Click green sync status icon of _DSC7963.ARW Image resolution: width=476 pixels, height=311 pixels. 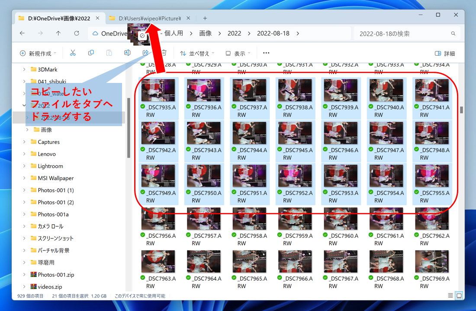pos(143,278)
